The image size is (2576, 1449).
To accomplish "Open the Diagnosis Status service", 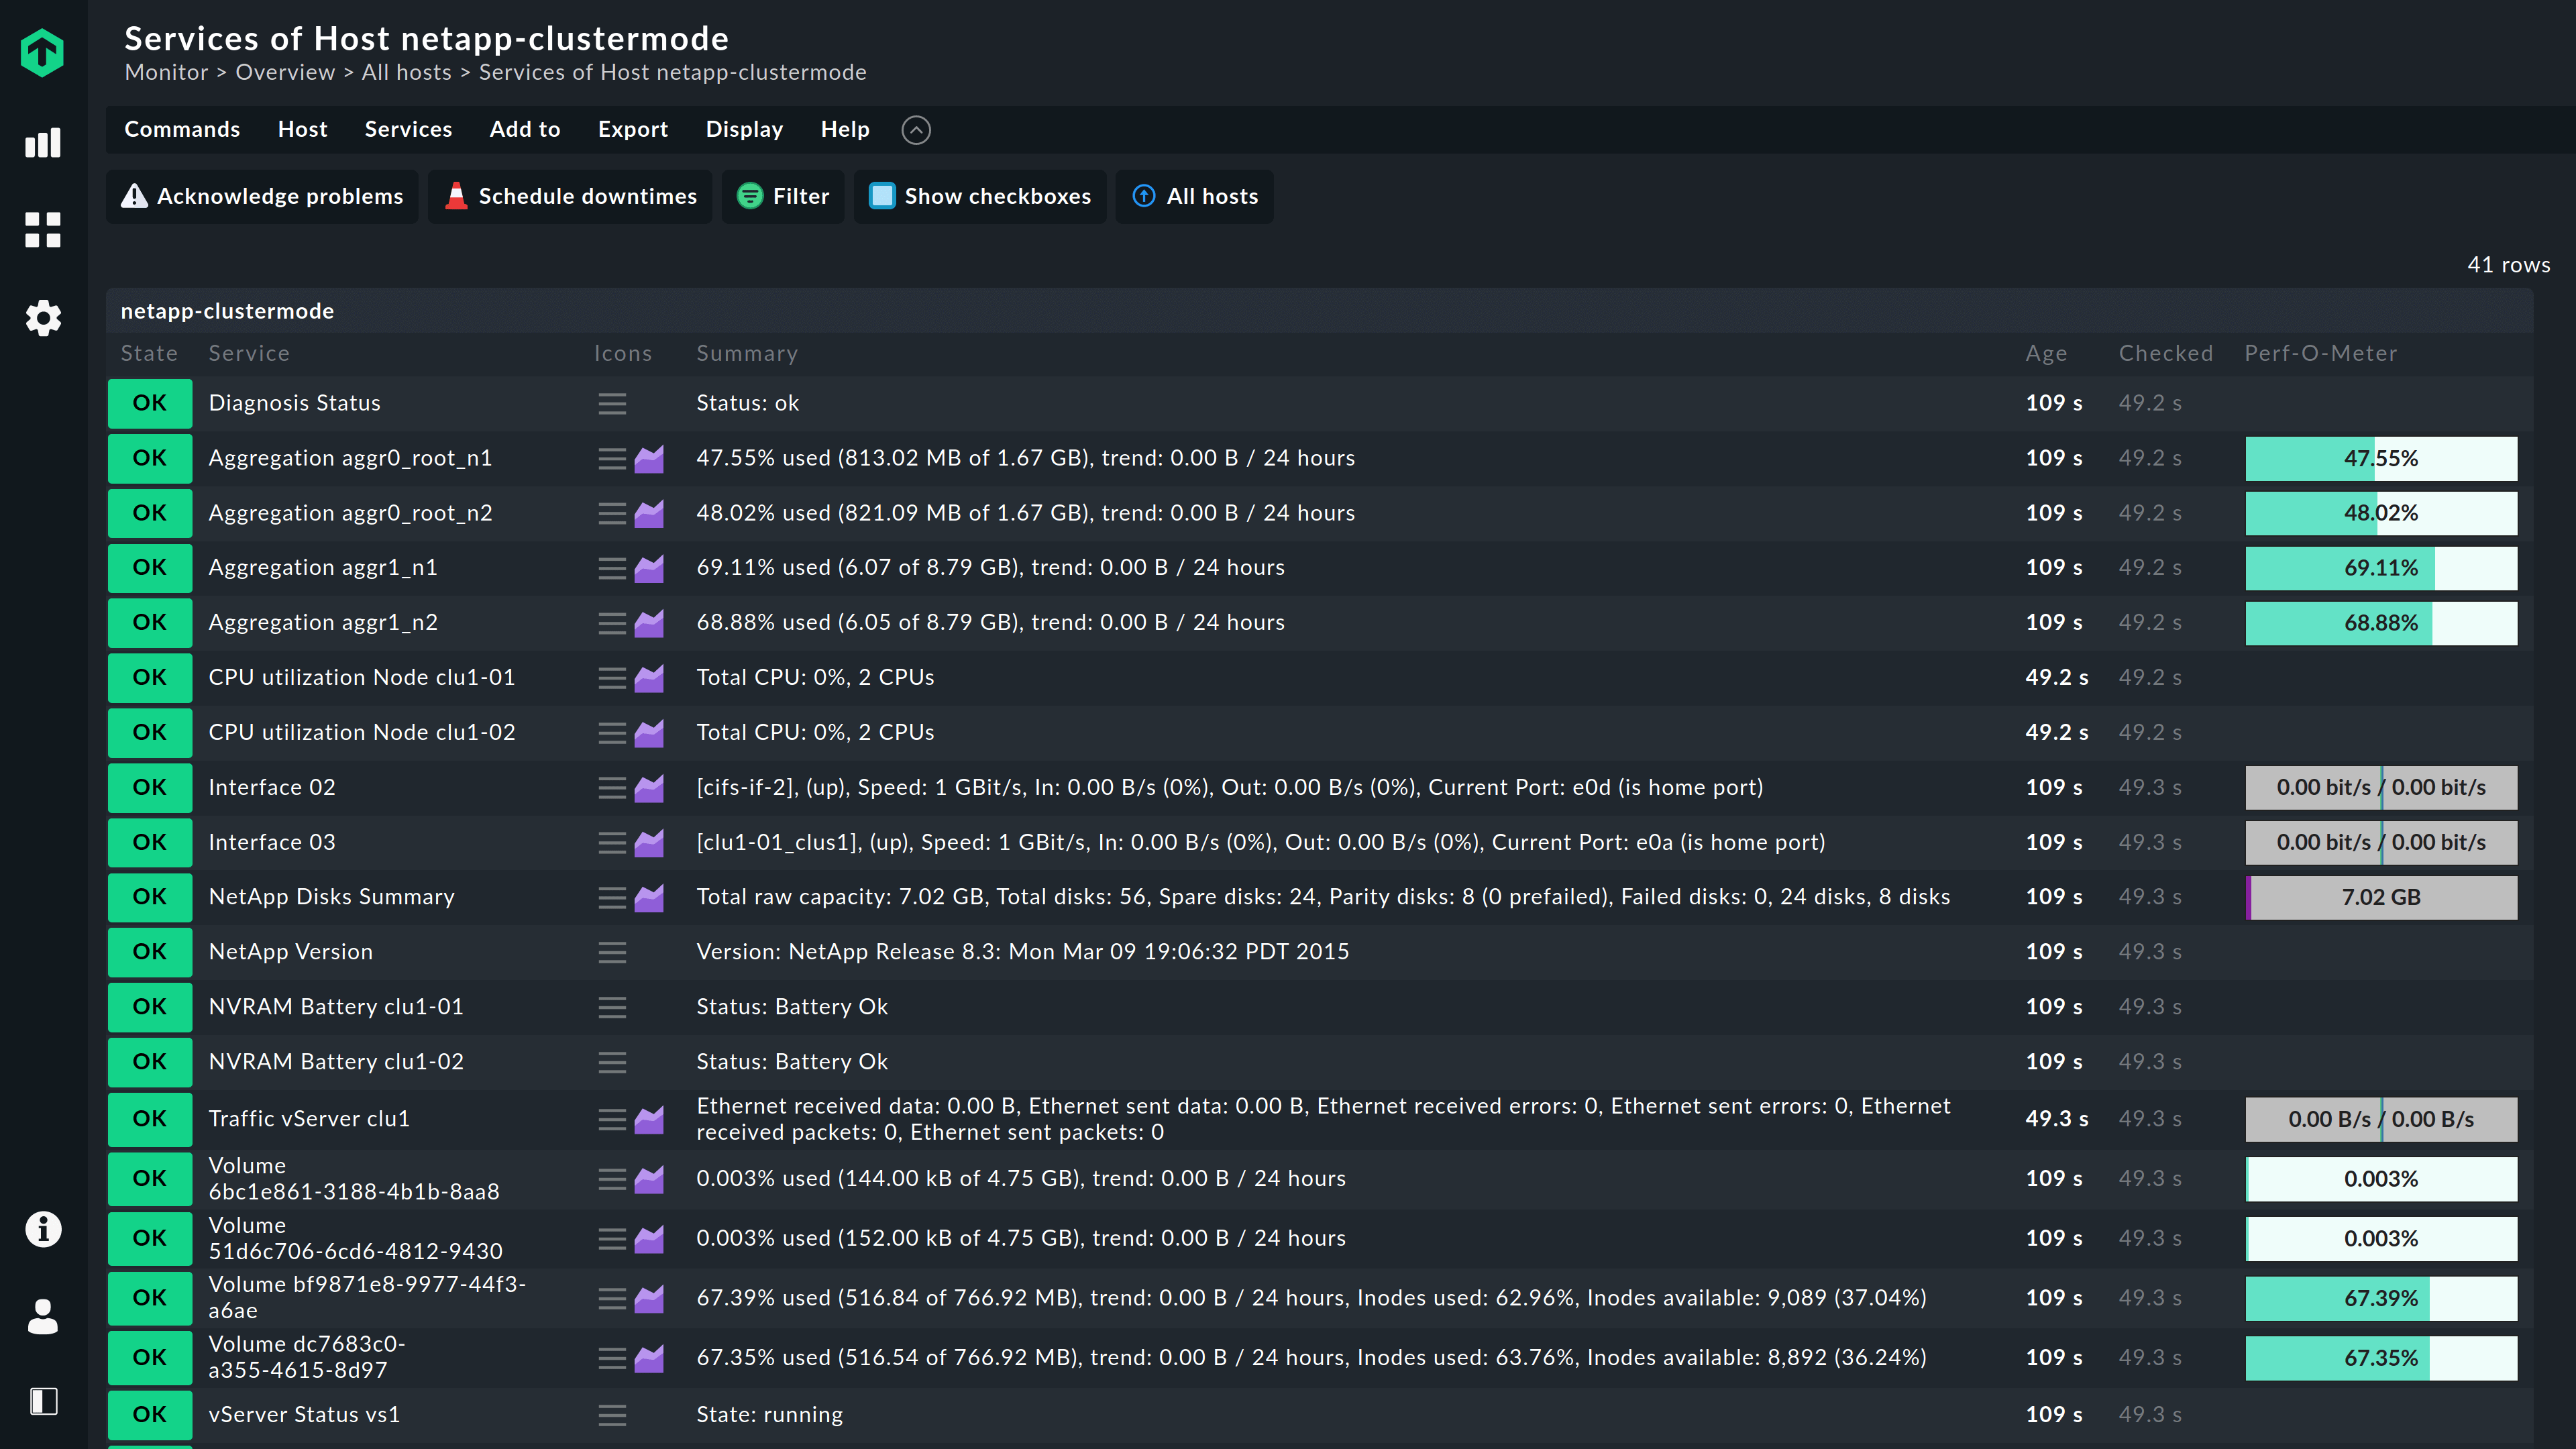I will 294,403.
